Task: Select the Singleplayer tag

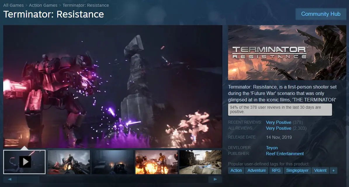Action: 297,170
